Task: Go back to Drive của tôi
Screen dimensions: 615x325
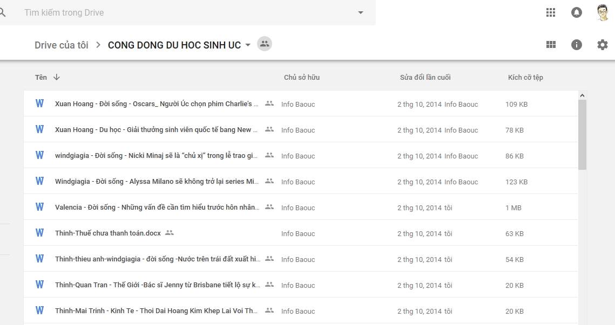Action: click(x=62, y=45)
